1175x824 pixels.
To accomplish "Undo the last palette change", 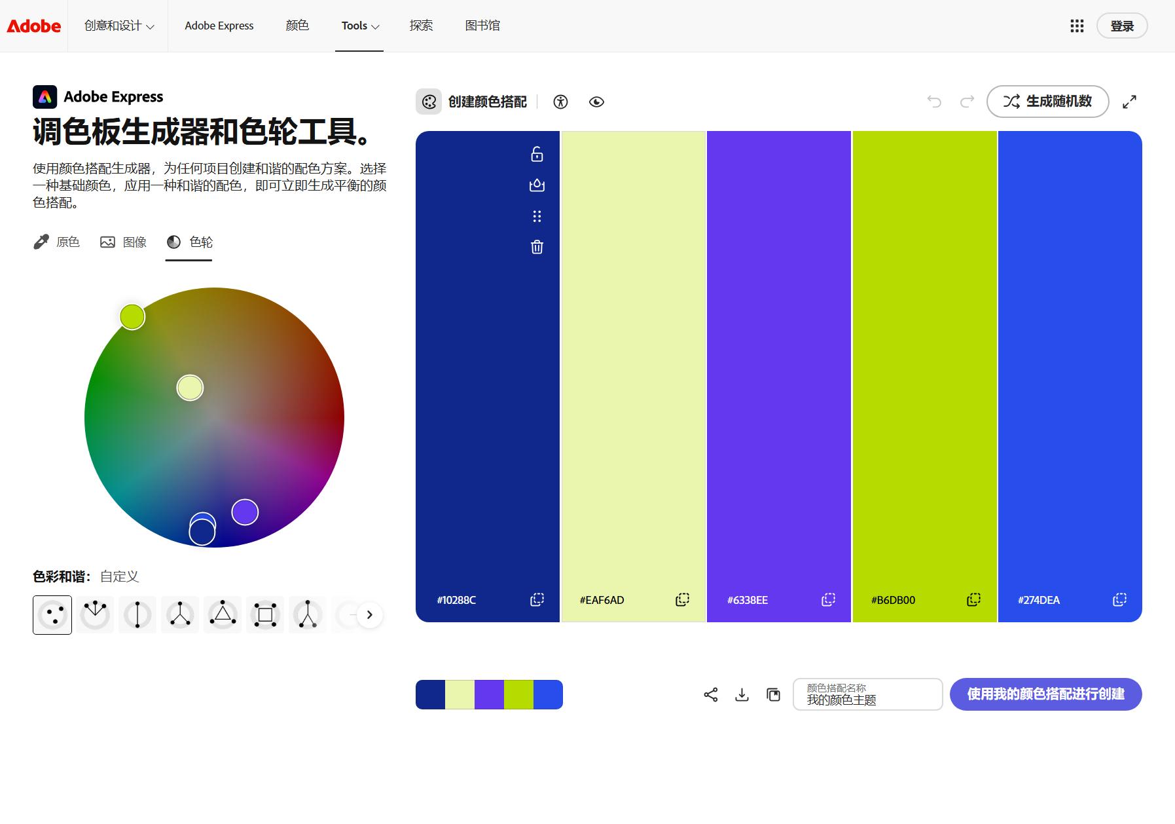I will pyautogui.click(x=934, y=102).
